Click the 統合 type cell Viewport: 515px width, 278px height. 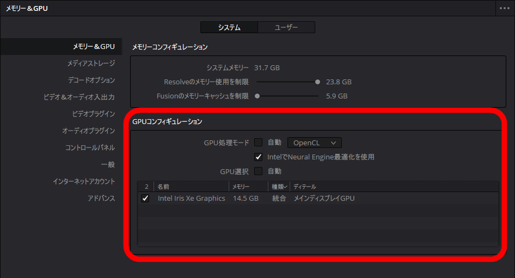click(x=279, y=198)
